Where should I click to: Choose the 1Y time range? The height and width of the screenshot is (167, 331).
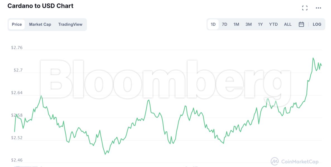coord(260,24)
